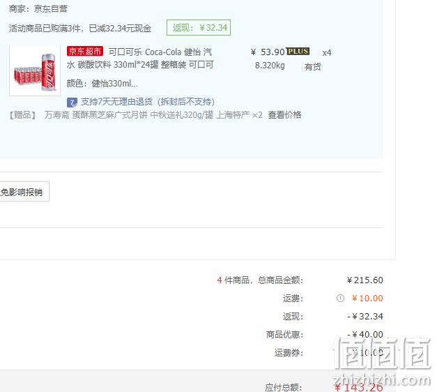Click the 返现 ¥32.34 green tag
Viewport: 437px width, 392px height.
click(x=199, y=28)
